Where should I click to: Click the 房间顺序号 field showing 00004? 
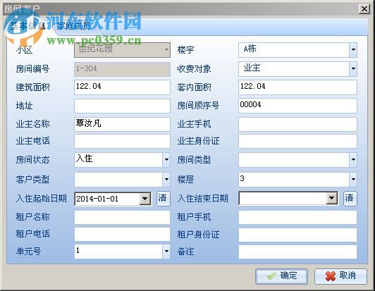(297, 106)
